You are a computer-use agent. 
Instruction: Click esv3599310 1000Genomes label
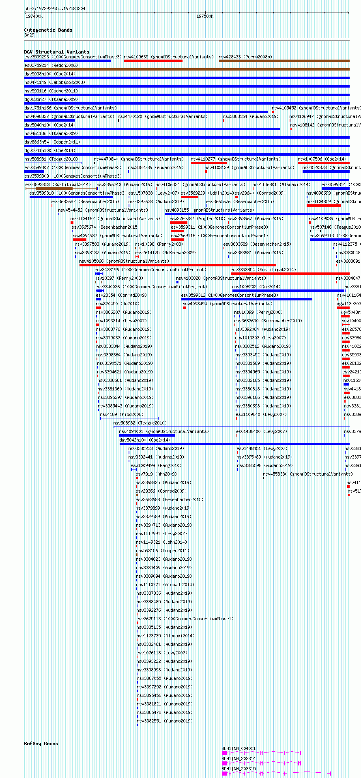pos(78,193)
